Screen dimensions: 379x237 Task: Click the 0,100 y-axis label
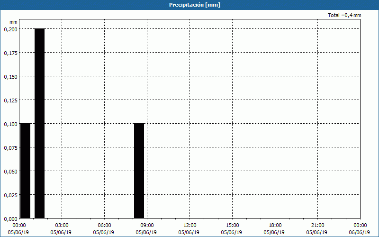(10, 124)
